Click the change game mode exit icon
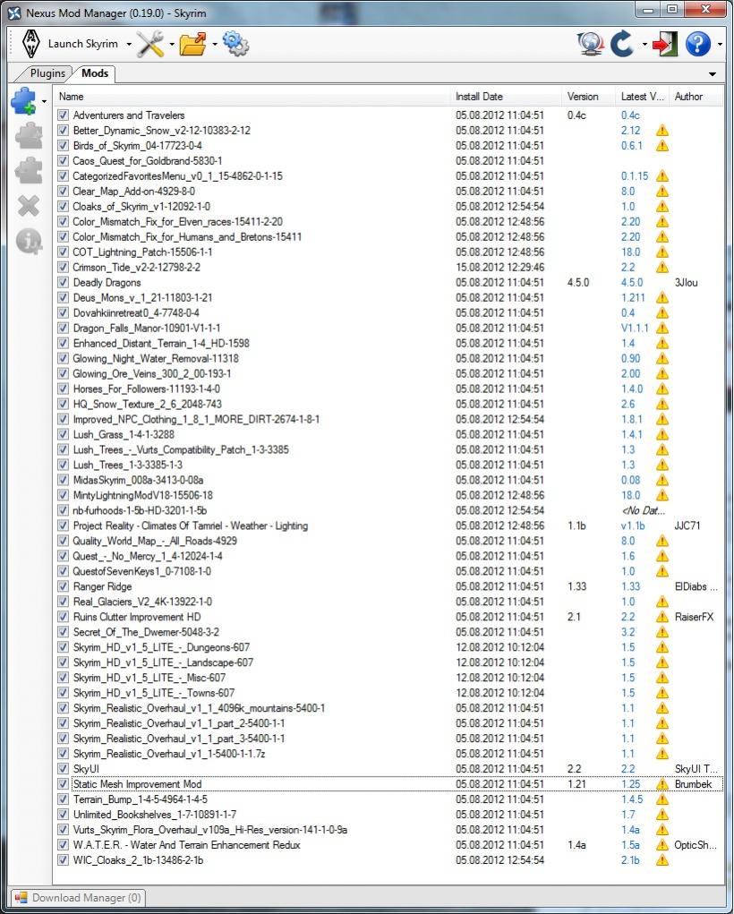The height and width of the screenshot is (914, 734). tap(665, 44)
